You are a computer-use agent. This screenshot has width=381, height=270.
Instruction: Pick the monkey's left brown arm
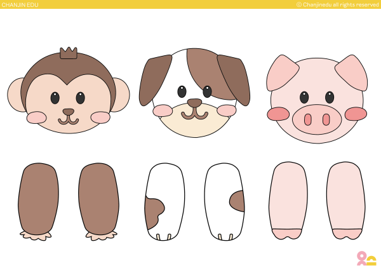coord(38,200)
